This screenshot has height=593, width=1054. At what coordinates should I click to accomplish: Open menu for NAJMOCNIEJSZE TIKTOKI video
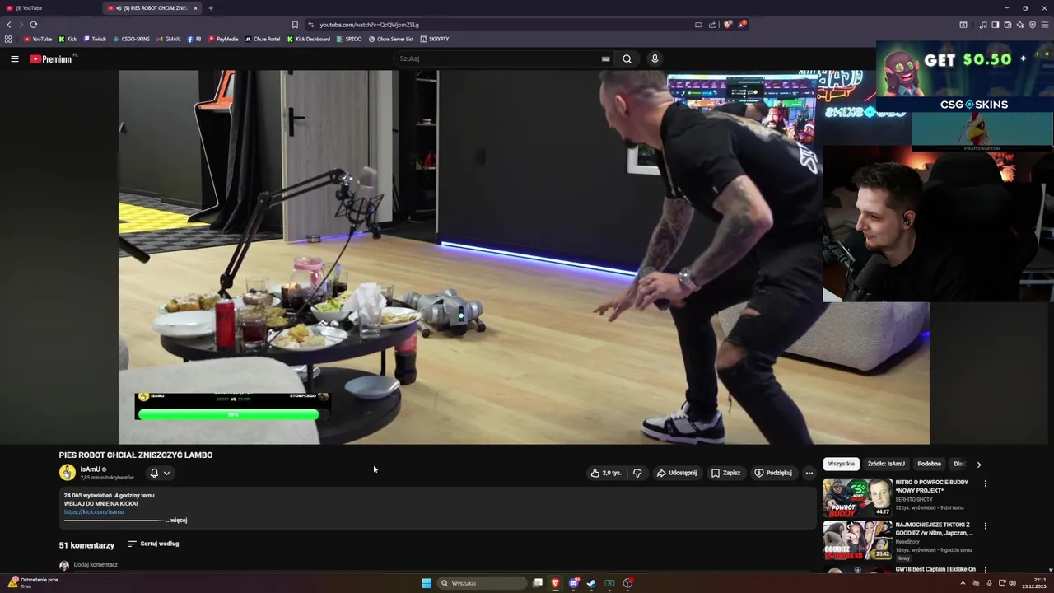[985, 525]
